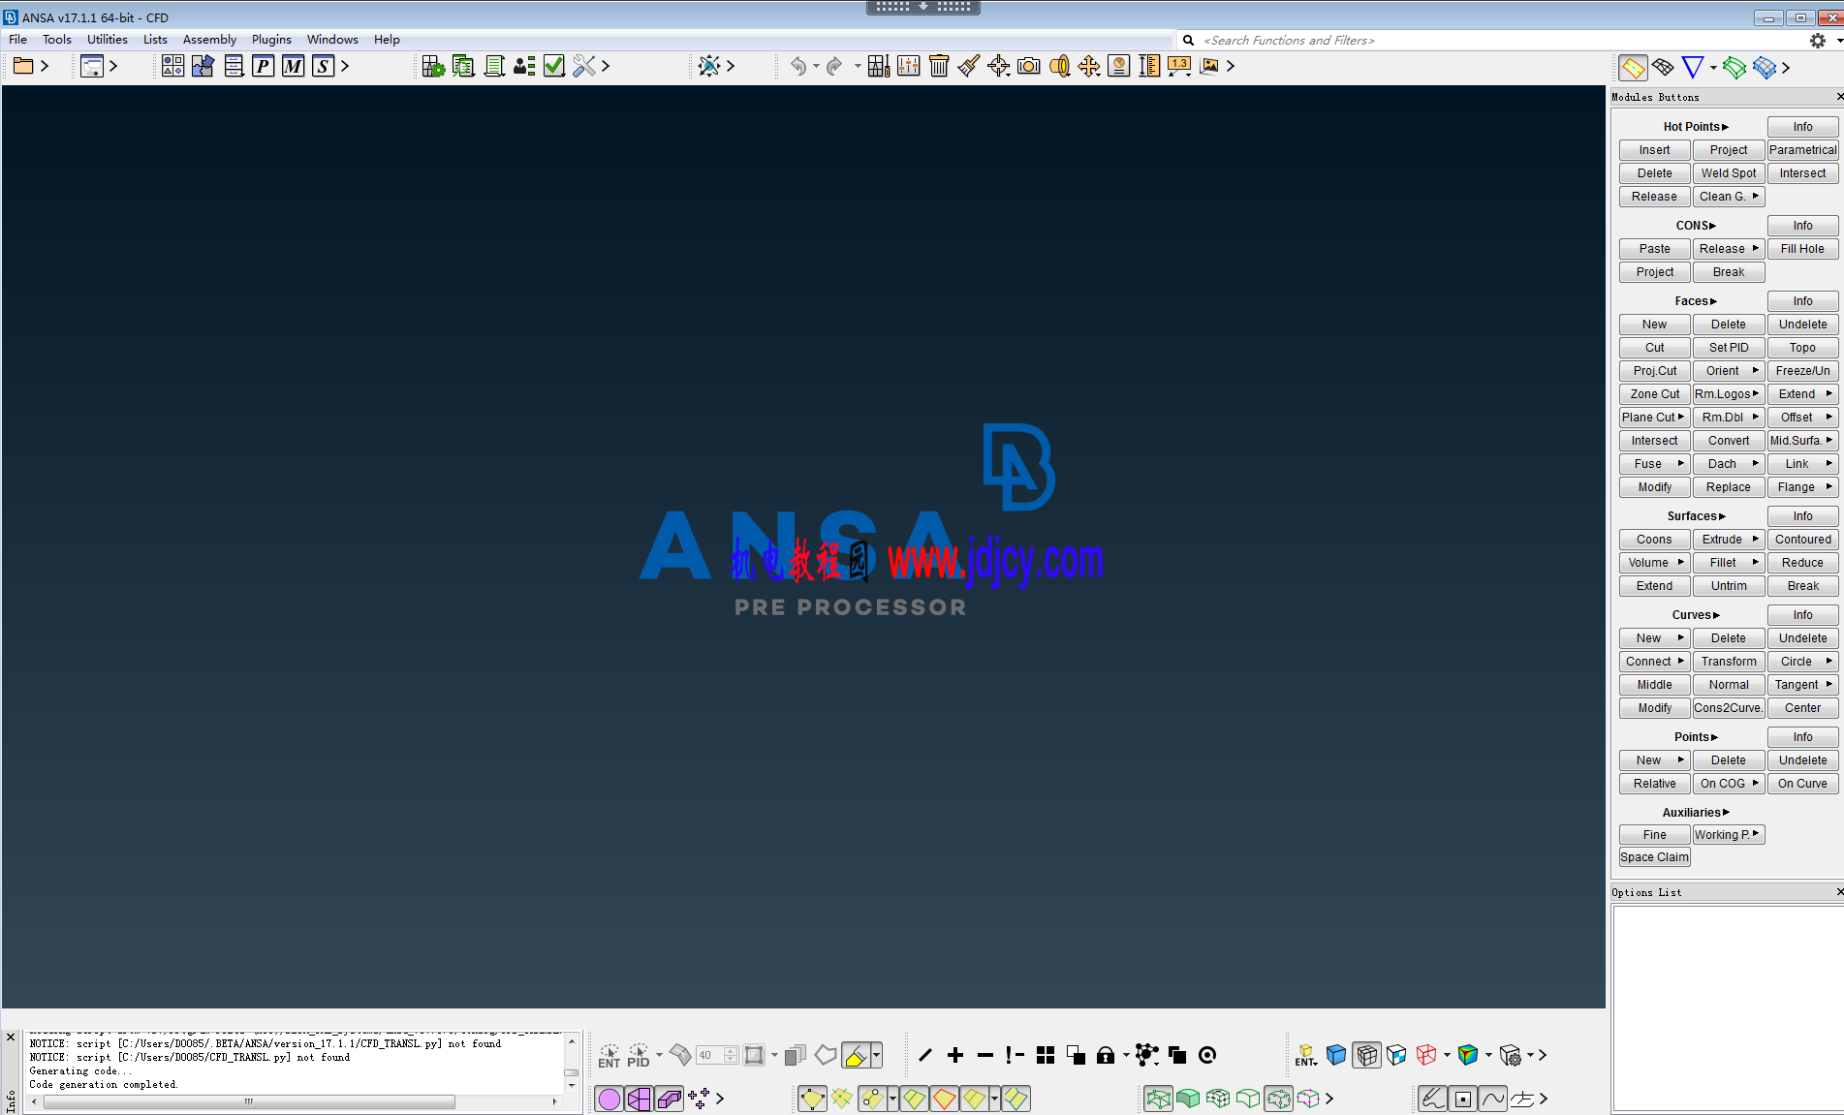Toggle the yellow polygon with nodes visibility button
Screen dimensions: 1844x1115
(812, 1099)
